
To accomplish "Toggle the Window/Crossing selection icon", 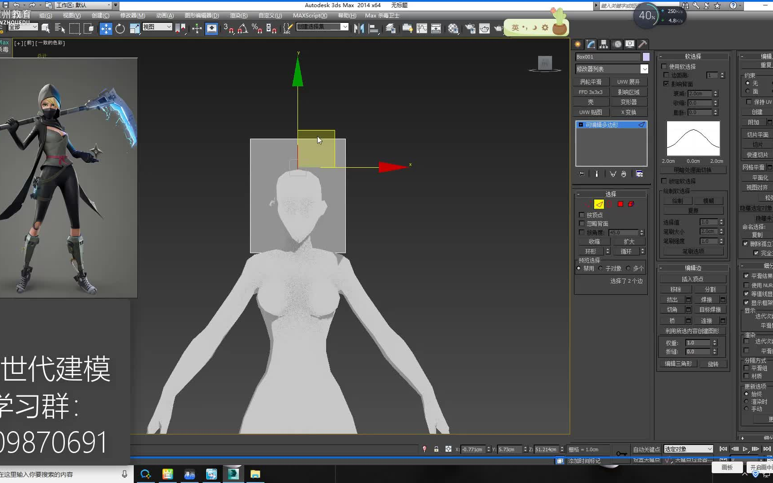I will pos(89,29).
